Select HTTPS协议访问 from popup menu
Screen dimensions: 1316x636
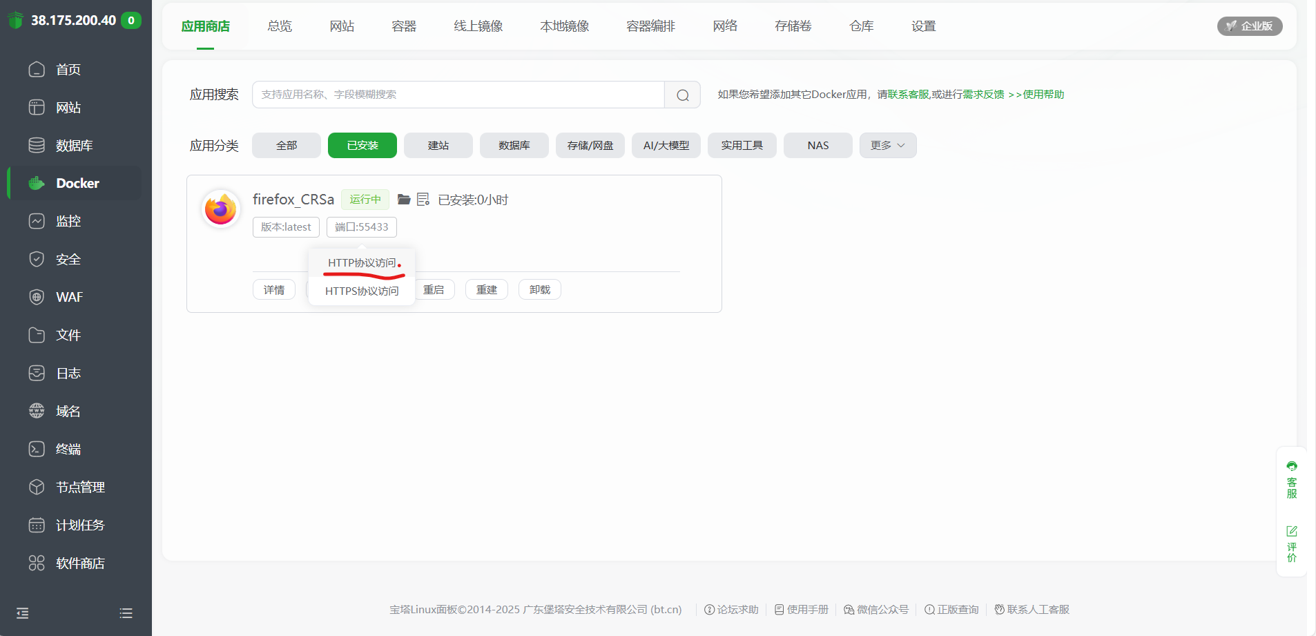click(x=362, y=291)
